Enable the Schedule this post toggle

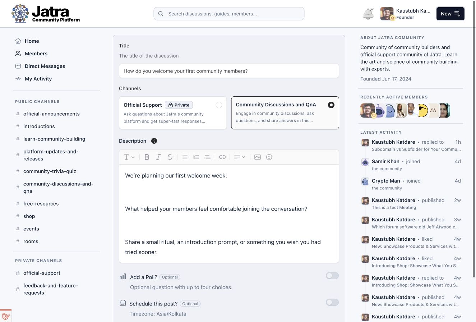click(x=332, y=302)
